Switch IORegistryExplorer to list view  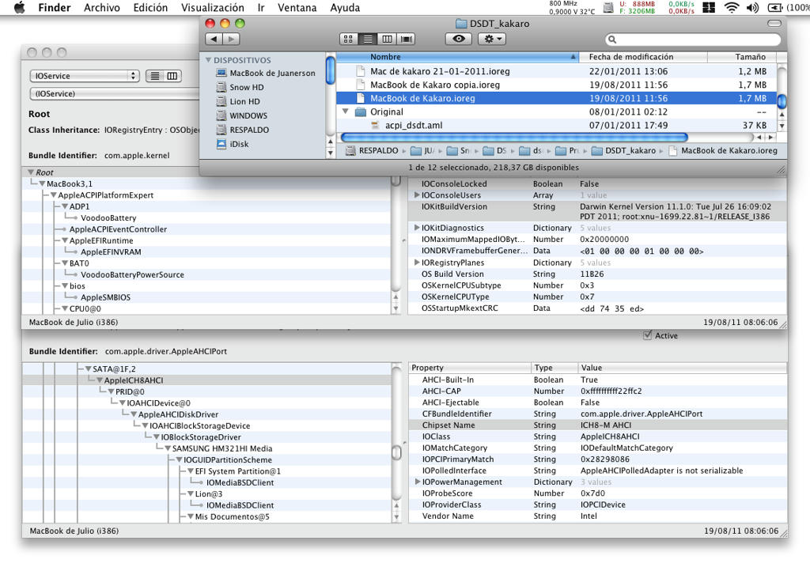pyautogui.click(x=155, y=76)
